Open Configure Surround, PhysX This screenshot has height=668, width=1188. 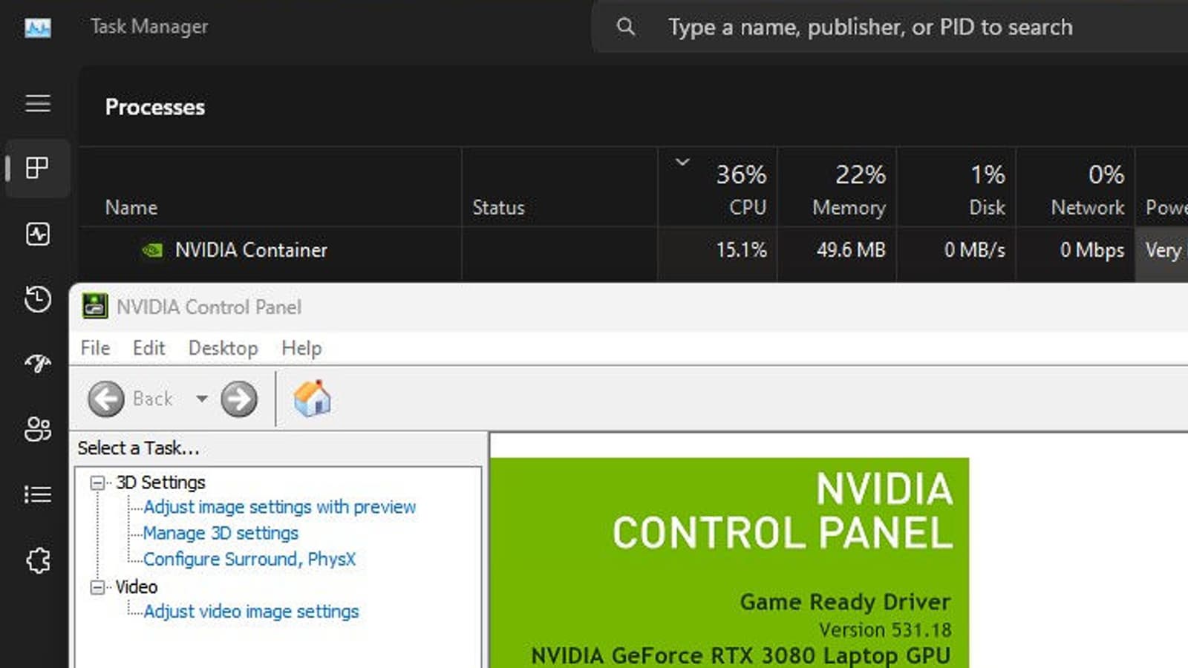point(249,559)
